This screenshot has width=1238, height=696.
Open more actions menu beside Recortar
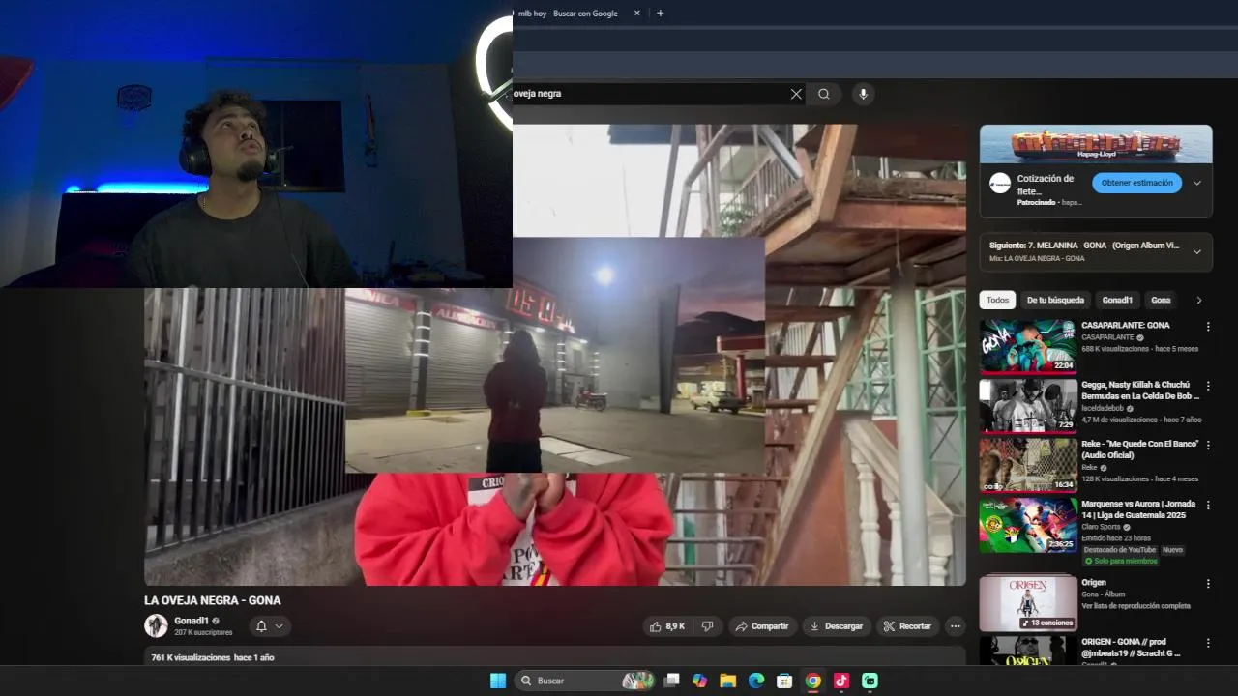click(955, 626)
